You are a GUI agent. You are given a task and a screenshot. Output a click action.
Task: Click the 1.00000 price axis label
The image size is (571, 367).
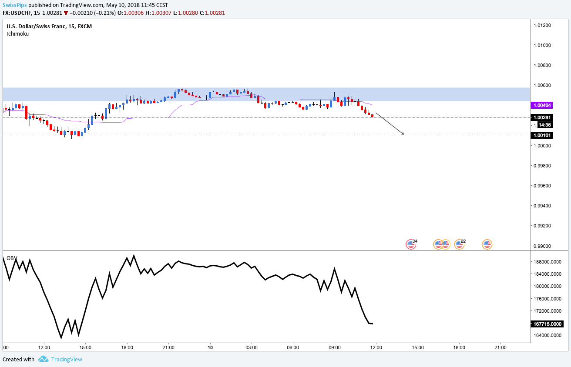tap(542, 146)
